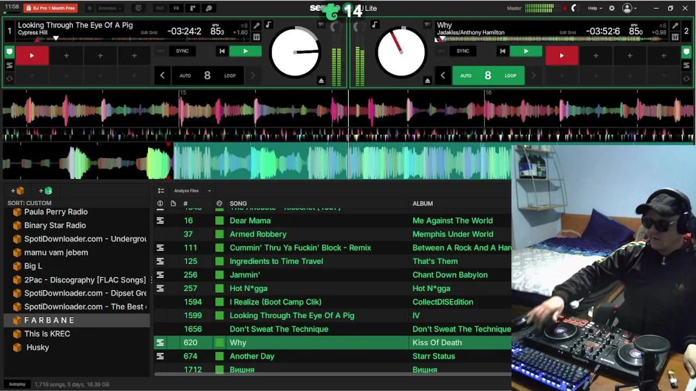Viewport: 696px width, 391px height.
Task: Open the user account dropdown
Action: click(x=629, y=8)
